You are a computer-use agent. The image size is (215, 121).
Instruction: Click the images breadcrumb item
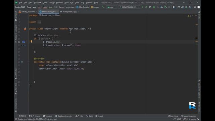click(95, 7)
